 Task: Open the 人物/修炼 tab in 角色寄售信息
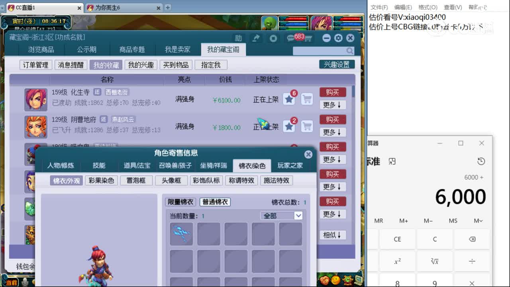[61, 165]
